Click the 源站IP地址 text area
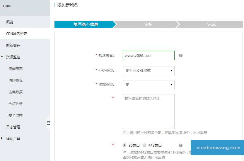This screenshot has width=244, height=161. click(149, 111)
